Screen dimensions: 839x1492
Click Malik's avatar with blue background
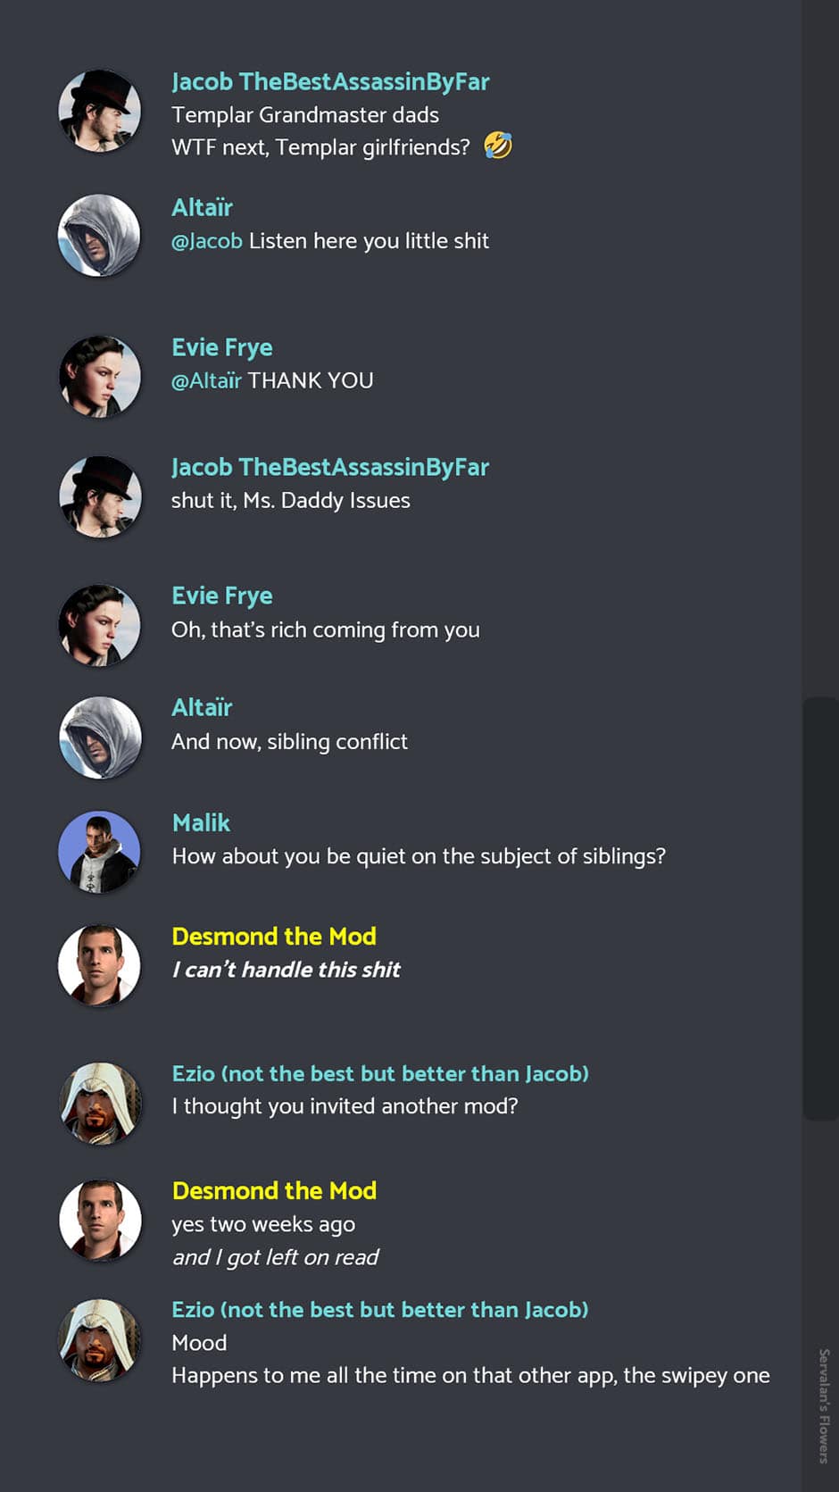[x=100, y=852]
